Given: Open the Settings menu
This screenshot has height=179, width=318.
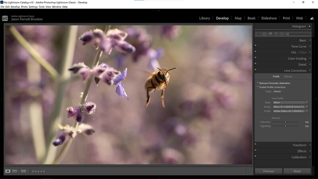Looking at the screenshot, I should [33, 7].
